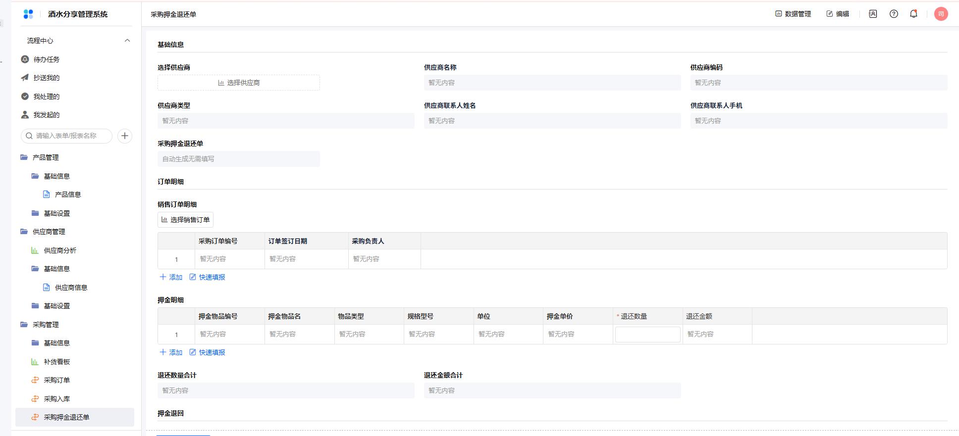Click the 选择销售订单 button
Screen dimensions: 959x436
(185, 220)
